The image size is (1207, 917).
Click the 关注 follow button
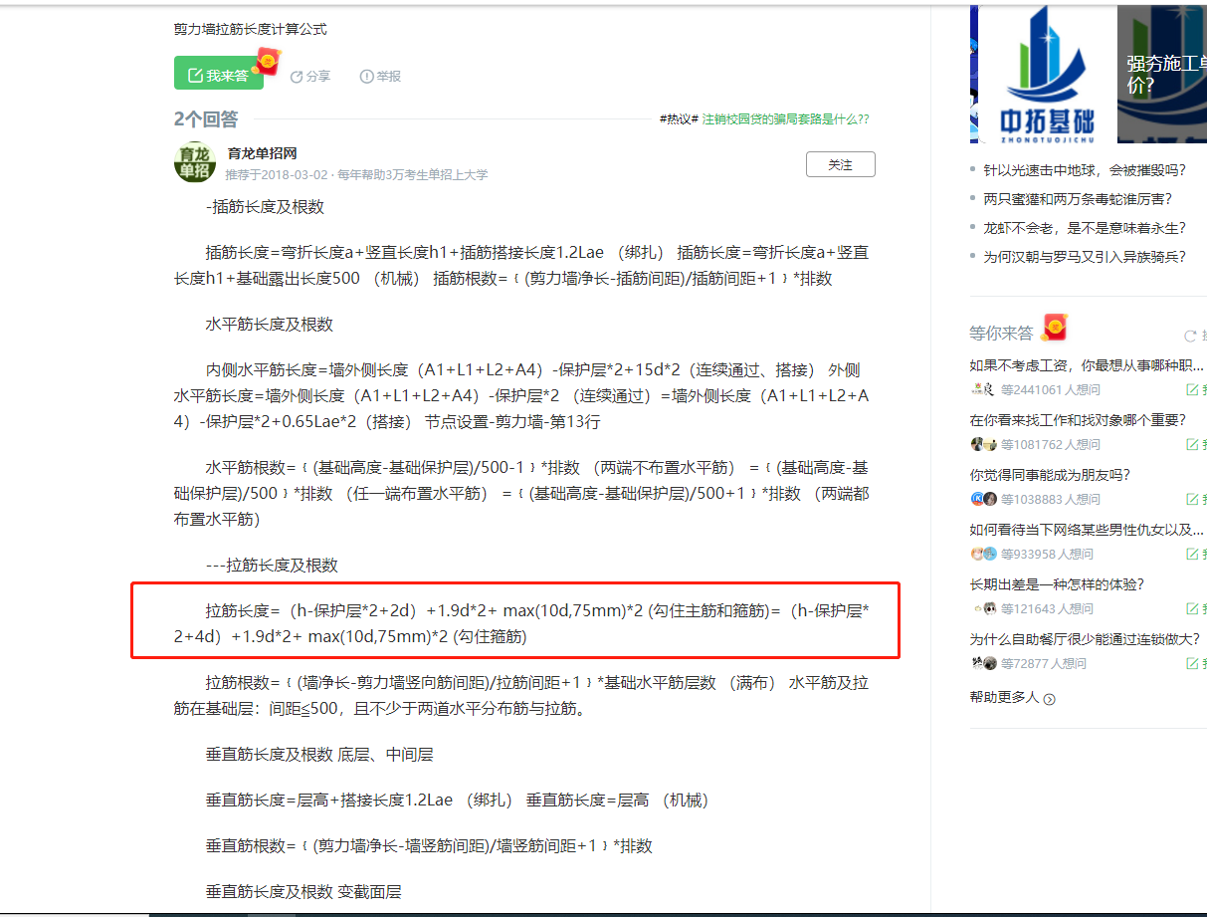840,165
